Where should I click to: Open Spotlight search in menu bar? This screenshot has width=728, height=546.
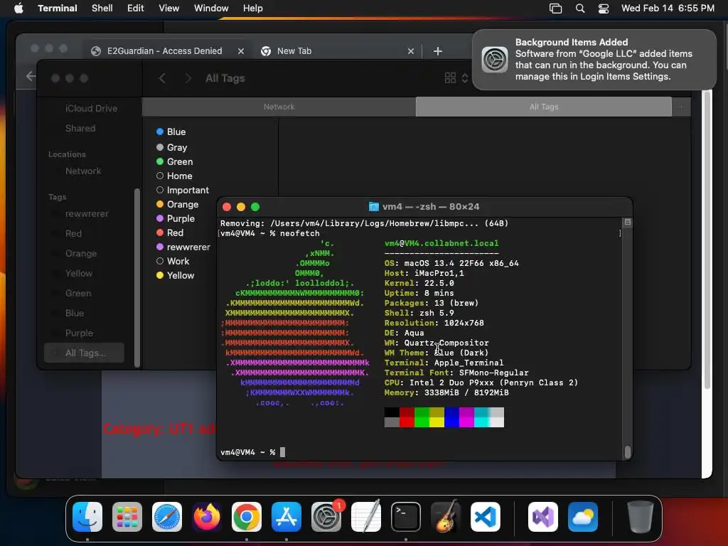point(580,9)
